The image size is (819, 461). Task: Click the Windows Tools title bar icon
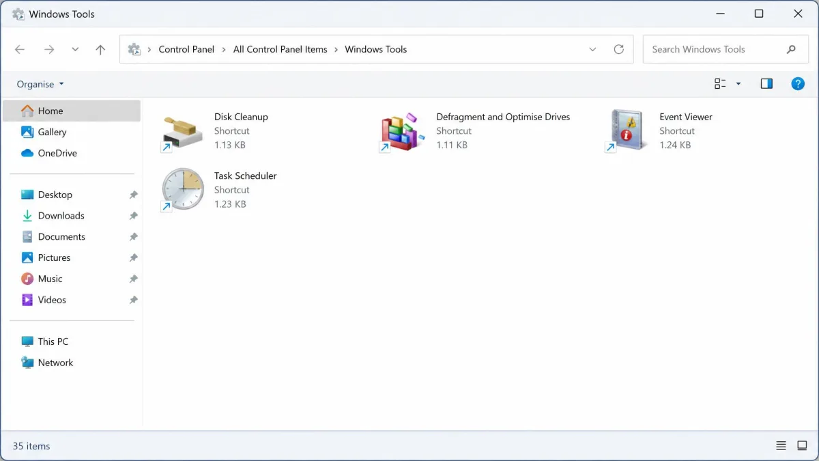point(18,14)
